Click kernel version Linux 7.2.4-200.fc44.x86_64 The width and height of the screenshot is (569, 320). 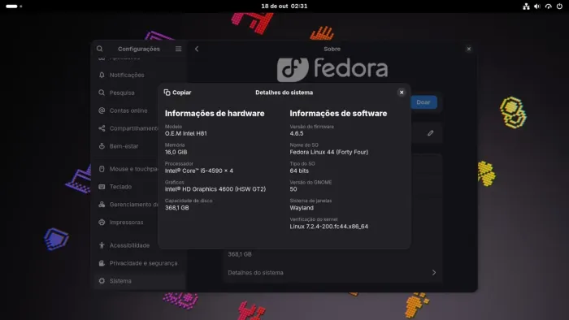coord(328,227)
